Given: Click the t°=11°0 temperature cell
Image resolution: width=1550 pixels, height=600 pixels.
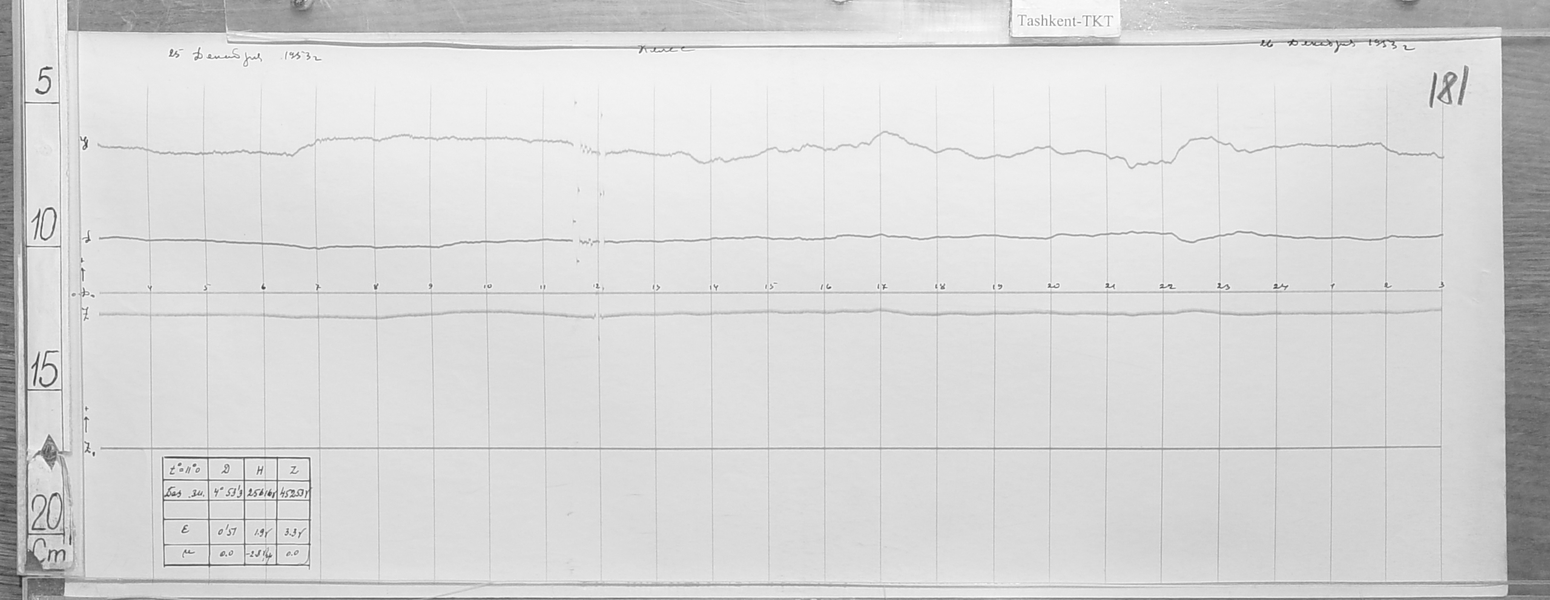Looking at the screenshot, I should coord(186,470).
